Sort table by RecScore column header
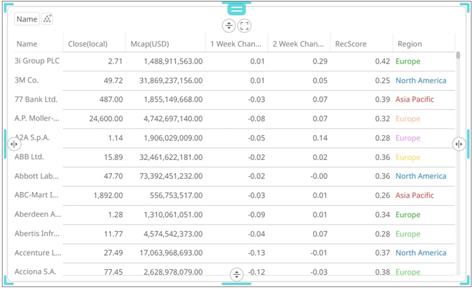The image size is (472, 289). pyautogui.click(x=351, y=44)
